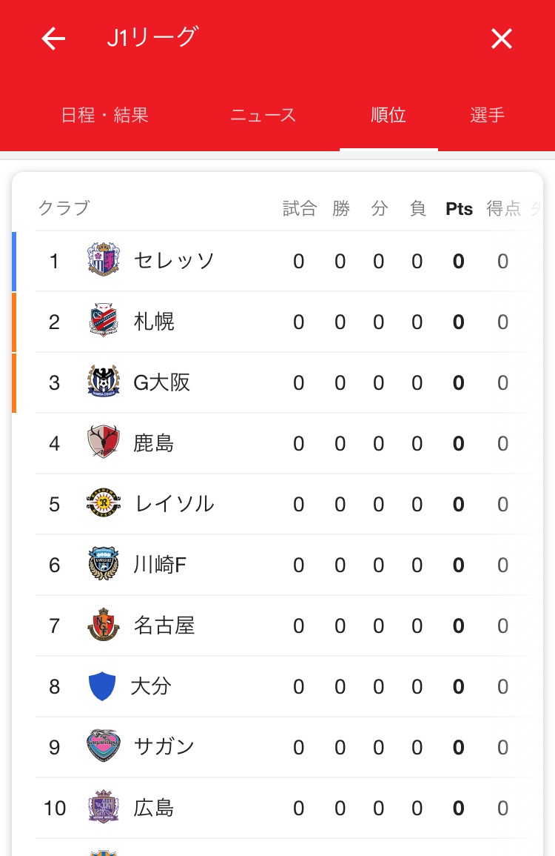Open the 名古屋 team crest
This screenshot has height=856, width=555.
click(103, 624)
